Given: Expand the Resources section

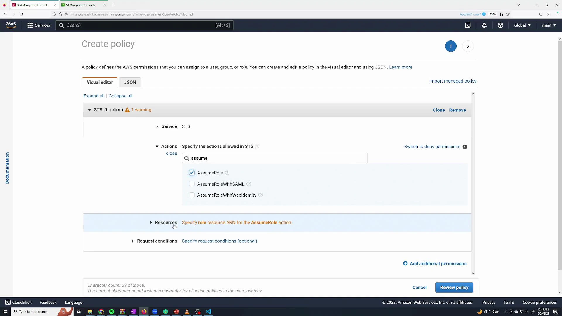Looking at the screenshot, I should pyautogui.click(x=151, y=222).
